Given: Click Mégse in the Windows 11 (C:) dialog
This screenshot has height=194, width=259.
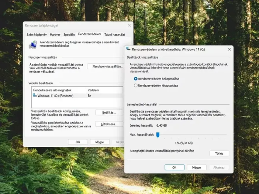Looking at the screenshot, I should coord(197,168).
